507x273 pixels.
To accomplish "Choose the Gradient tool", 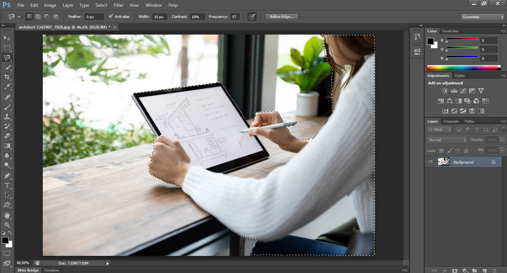I will click(x=7, y=146).
